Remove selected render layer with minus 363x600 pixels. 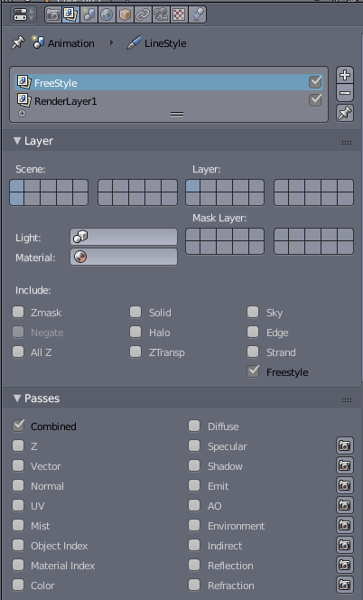pyautogui.click(x=345, y=93)
